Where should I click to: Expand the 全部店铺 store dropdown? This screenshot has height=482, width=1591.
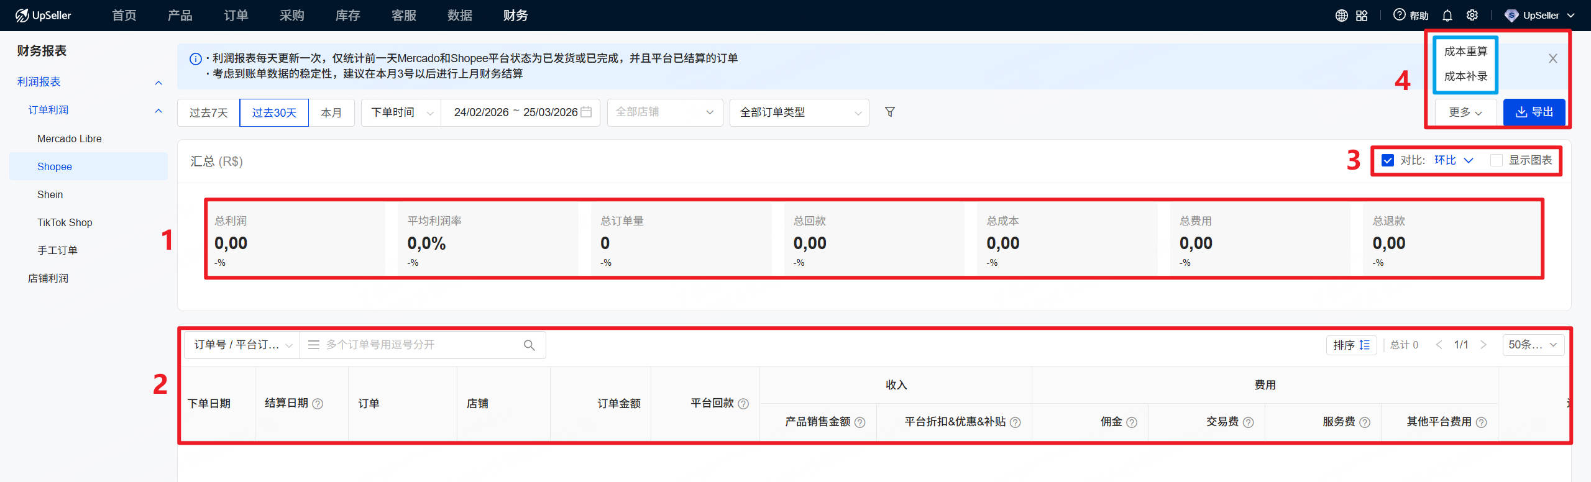tap(664, 112)
